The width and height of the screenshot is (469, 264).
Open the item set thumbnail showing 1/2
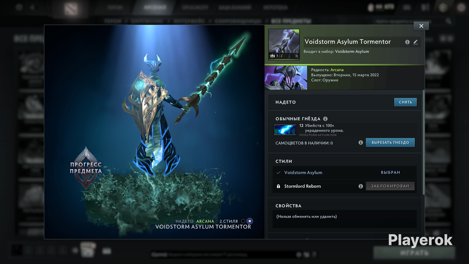coord(284,44)
